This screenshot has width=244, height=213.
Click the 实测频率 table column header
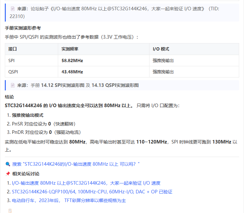point(104,49)
